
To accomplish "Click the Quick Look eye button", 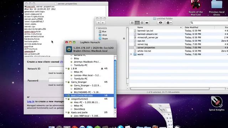I will point(161,23).
